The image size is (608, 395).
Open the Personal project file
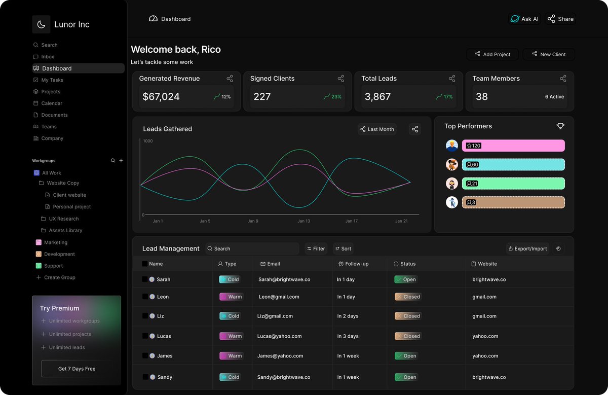(68, 207)
